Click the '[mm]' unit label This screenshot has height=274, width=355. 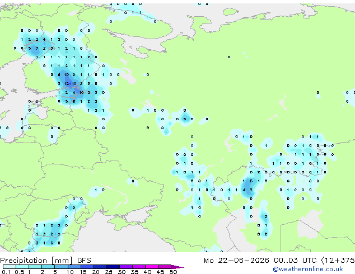pyautogui.click(x=62, y=261)
